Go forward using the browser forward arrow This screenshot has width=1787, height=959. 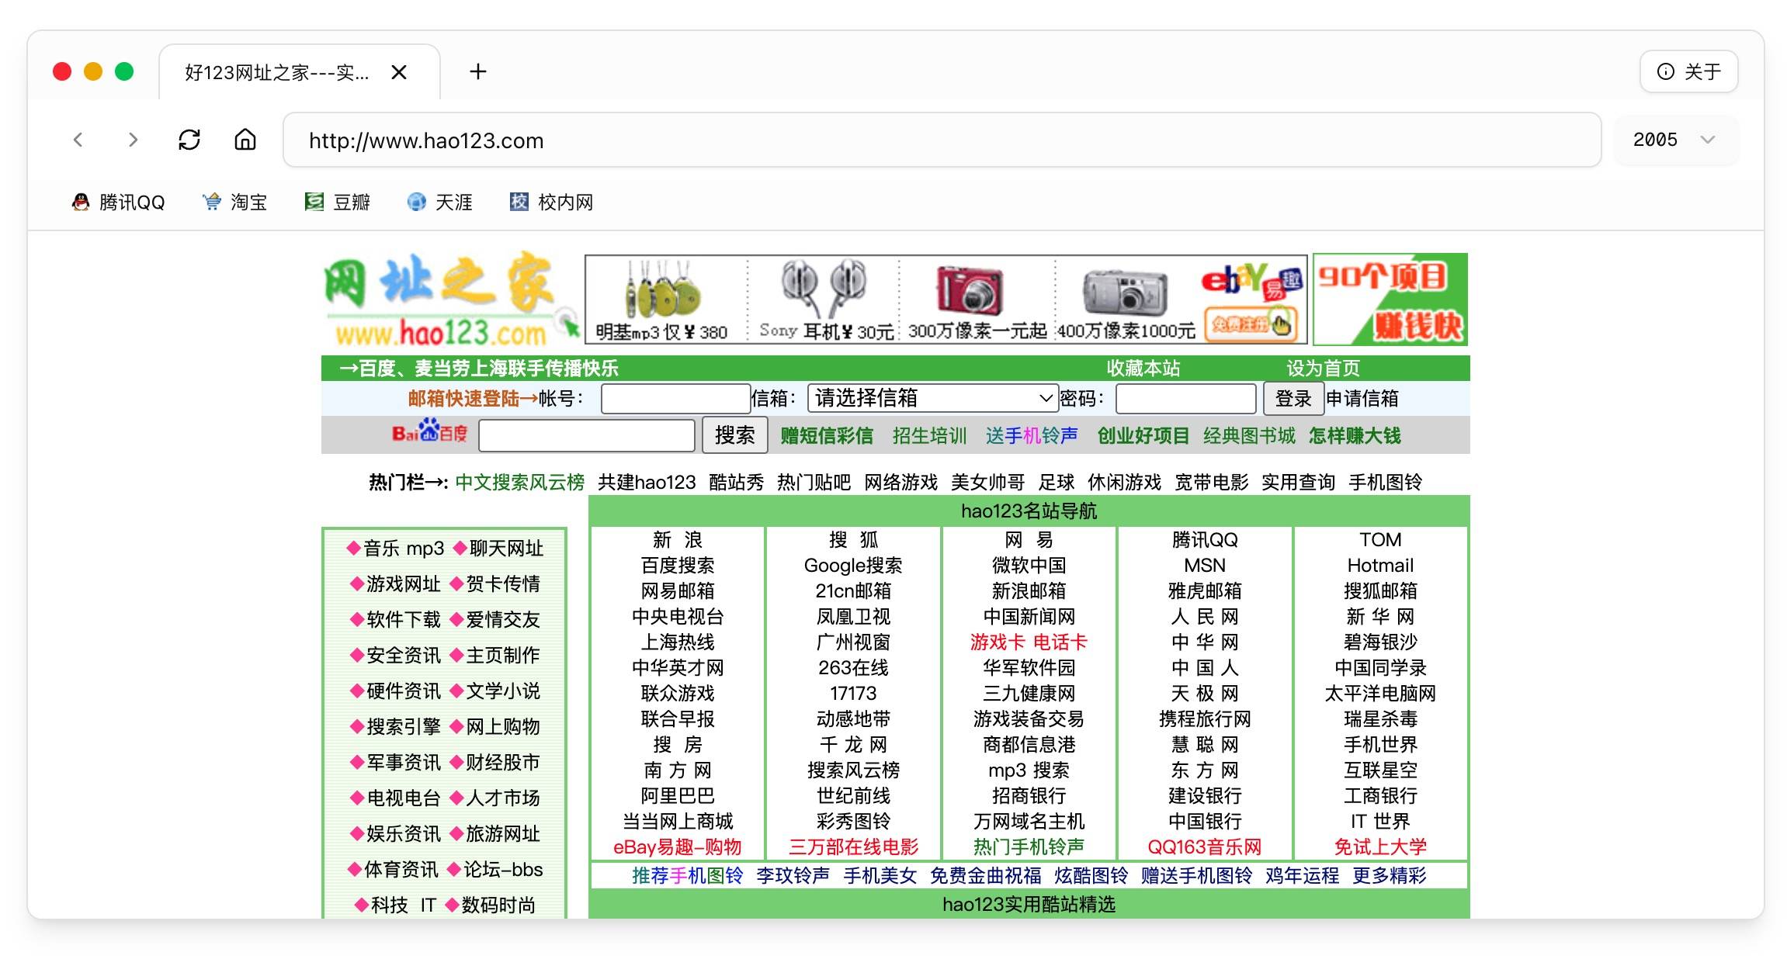(133, 140)
